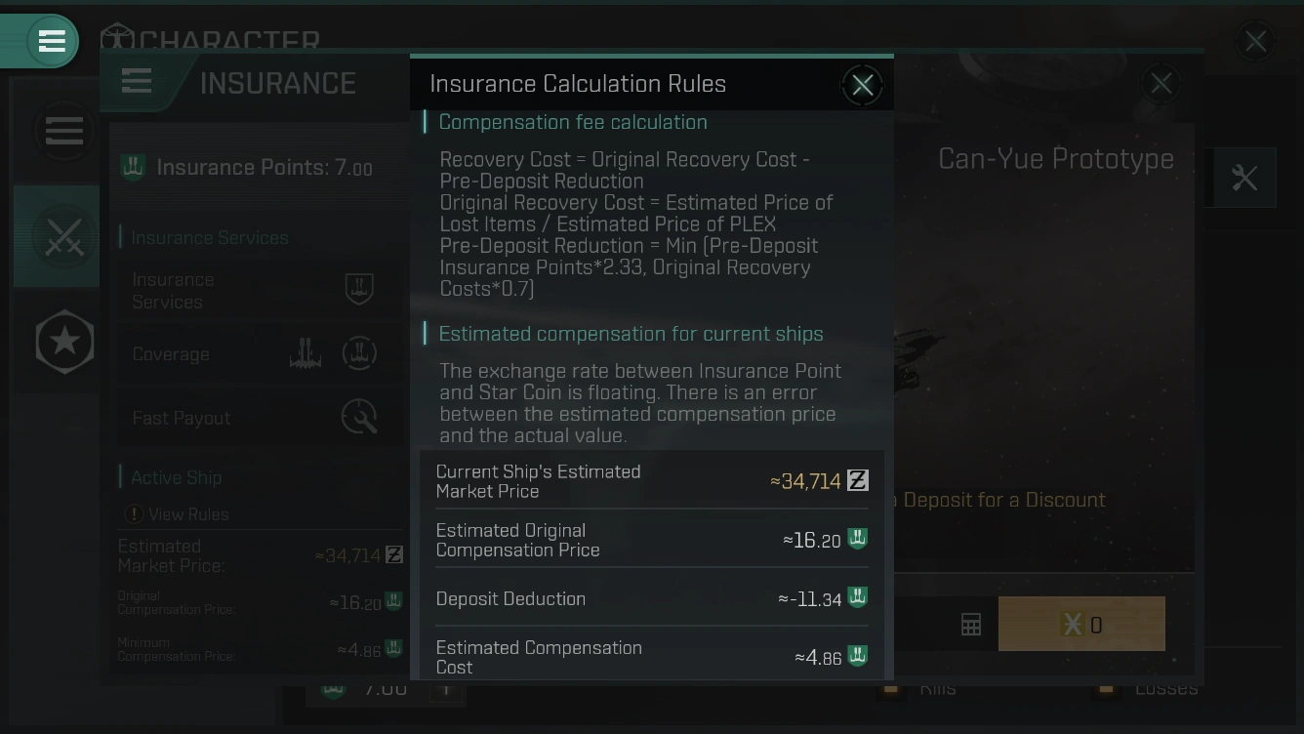Close the Insurance window

(x=1161, y=84)
